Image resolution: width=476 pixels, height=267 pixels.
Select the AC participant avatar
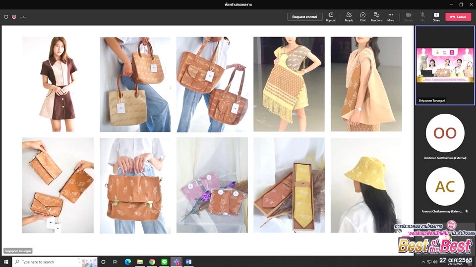445,186
